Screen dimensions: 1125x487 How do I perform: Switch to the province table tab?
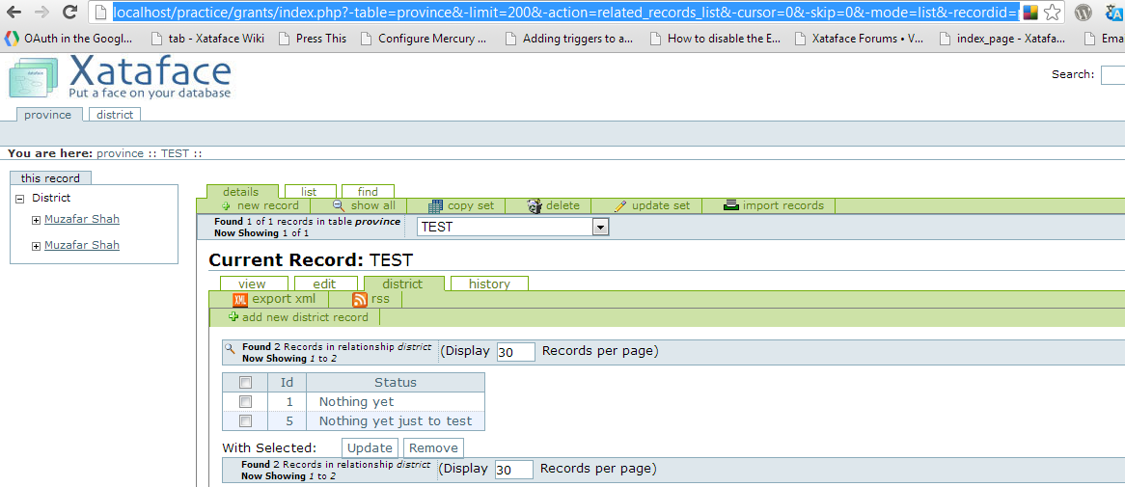click(x=48, y=115)
